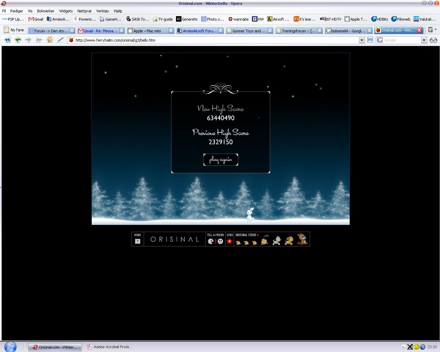
Task: Click the fast forward navigation button
Action: (39, 40)
